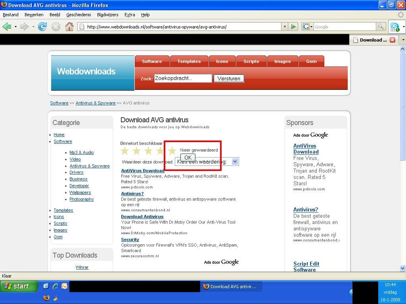The height and width of the screenshot is (304, 406).
Task: Open back button history dropdown arrow
Action: pyautogui.click(x=15, y=27)
